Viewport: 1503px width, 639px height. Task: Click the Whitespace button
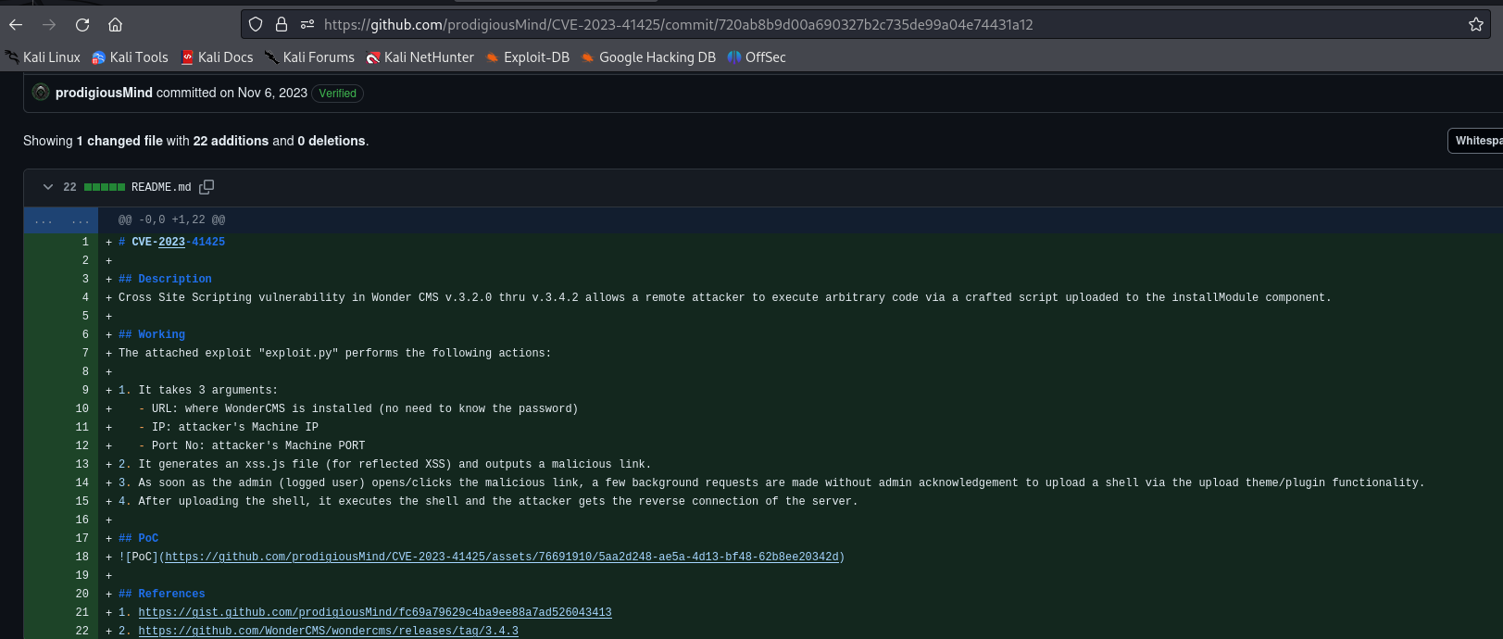pyautogui.click(x=1476, y=141)
